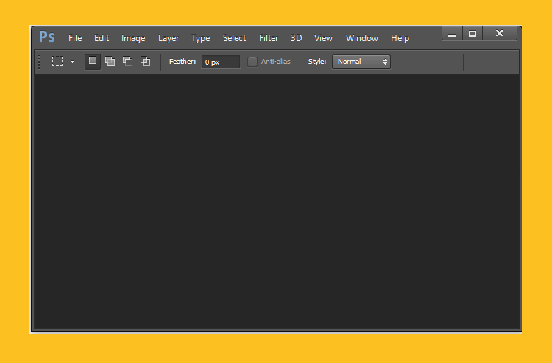Select the Rectangular Marquee tool icon
The height and width of the screenshot is (363, 552).
point(57,62)
